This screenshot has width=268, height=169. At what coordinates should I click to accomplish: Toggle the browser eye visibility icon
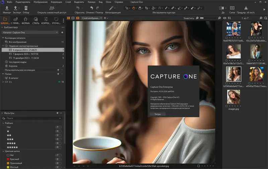(225, 18)
